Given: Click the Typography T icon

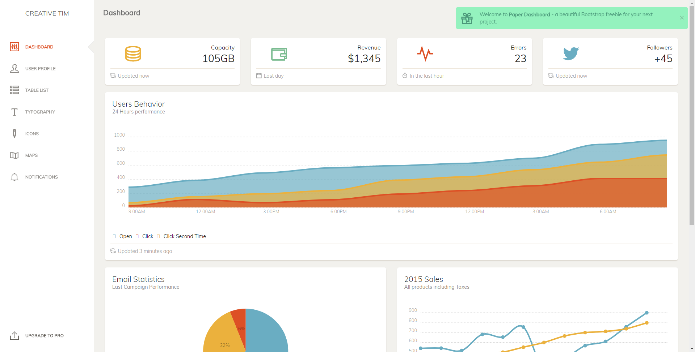Looking at the screenshot, I should tap(14, 112).
